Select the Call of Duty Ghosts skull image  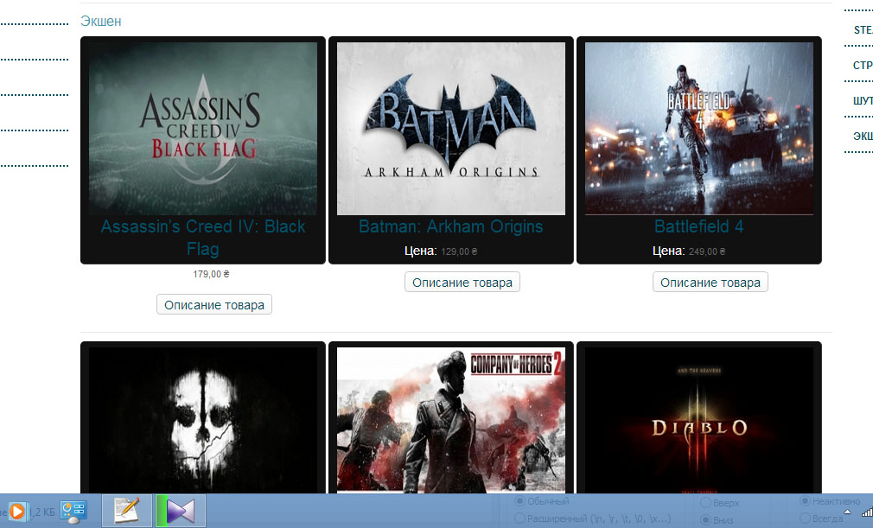203,419
